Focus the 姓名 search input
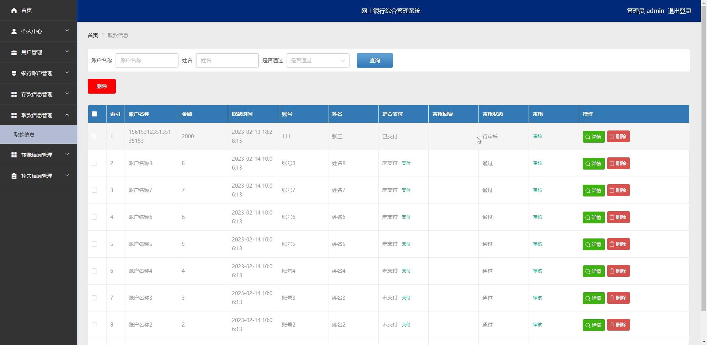The height and width of the screenshot is (345, 707). point(227,60)
